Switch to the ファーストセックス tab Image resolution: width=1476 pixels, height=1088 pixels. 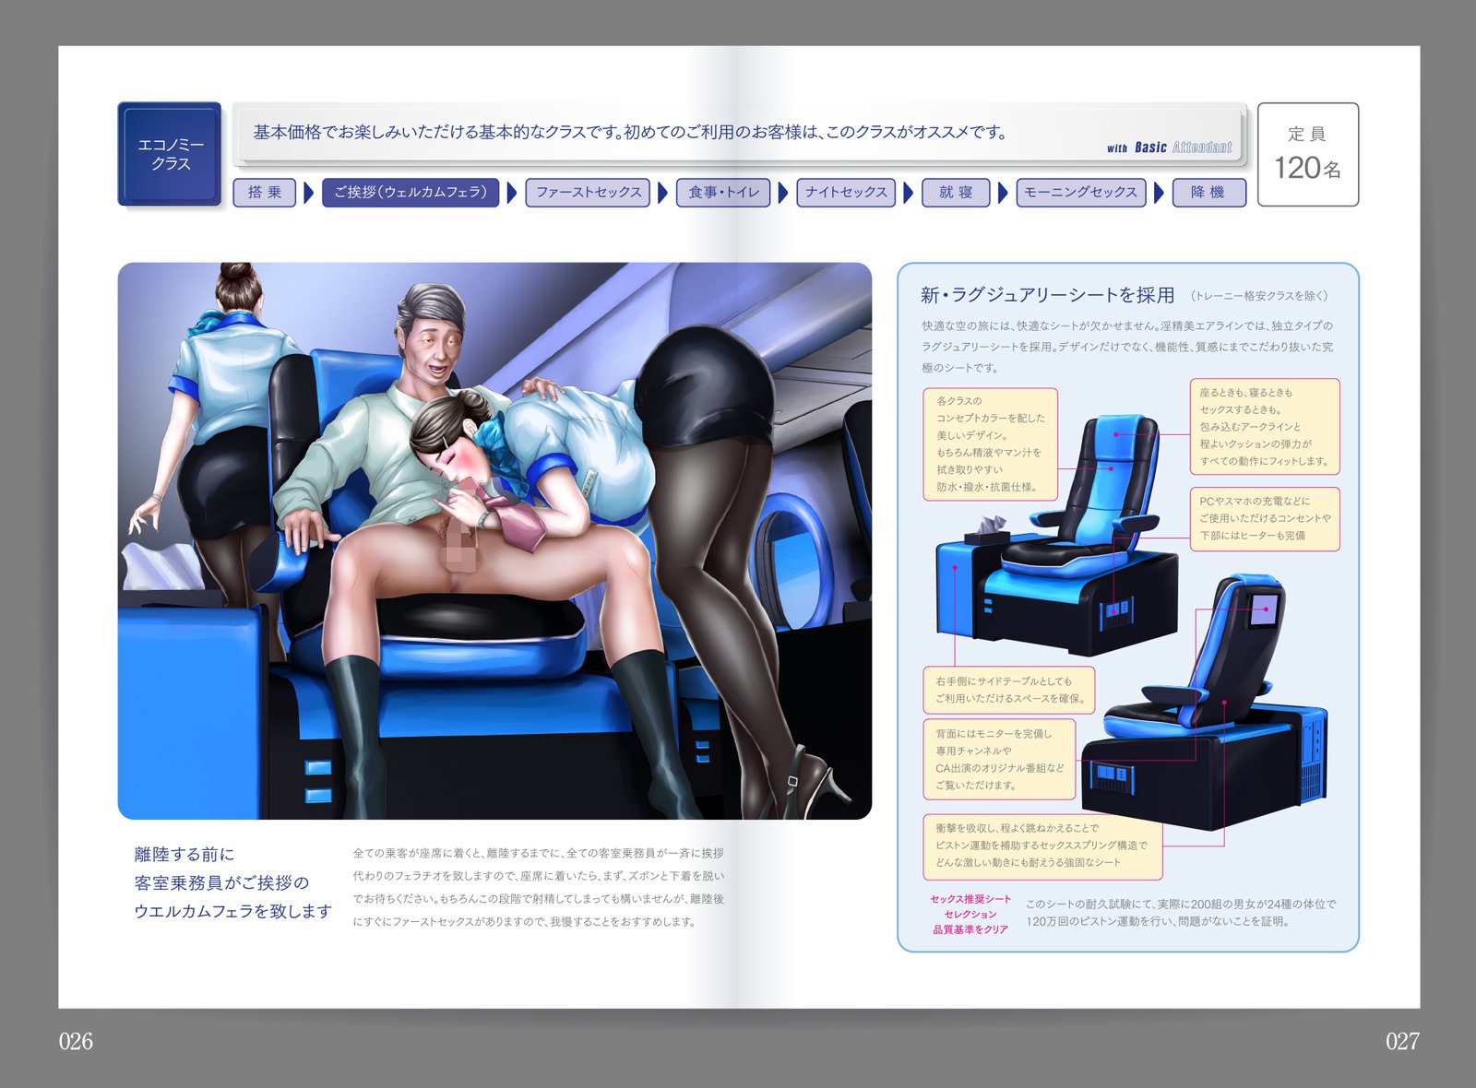[x=588, y=194]
